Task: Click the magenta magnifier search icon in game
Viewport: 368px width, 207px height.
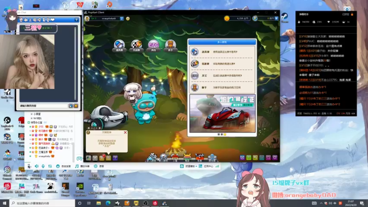Action: coord(268,158)
